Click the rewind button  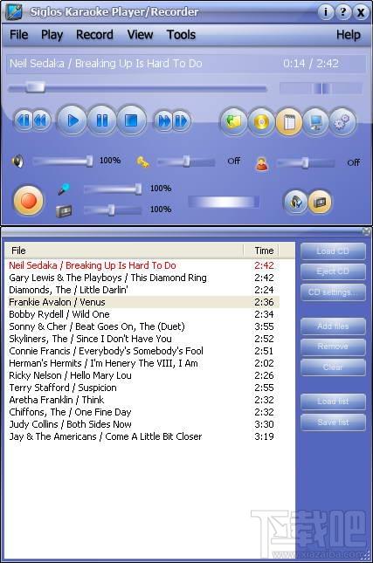(x=41, y=120)
